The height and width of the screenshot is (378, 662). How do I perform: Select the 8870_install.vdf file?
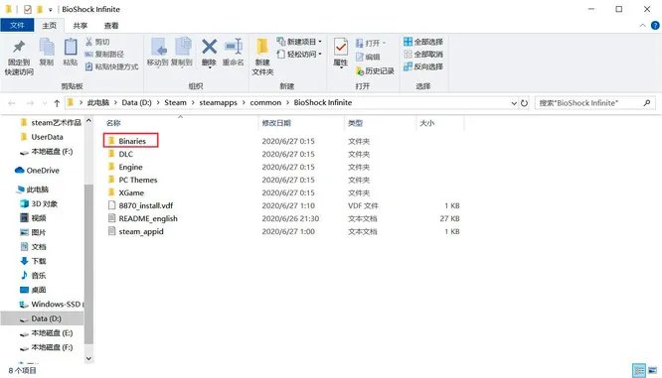(x=146, y=205)
